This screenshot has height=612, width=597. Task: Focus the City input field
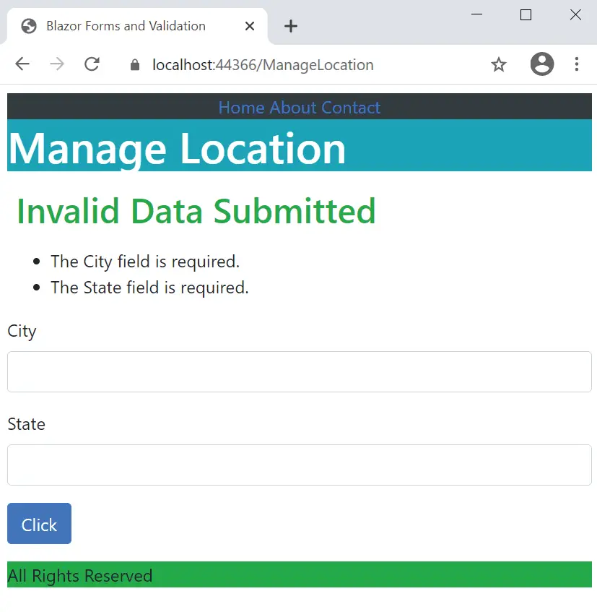[x=298, y=371]
